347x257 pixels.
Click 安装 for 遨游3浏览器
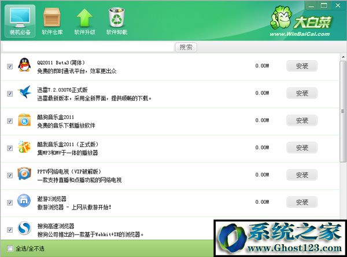click(x=302, y=202)
